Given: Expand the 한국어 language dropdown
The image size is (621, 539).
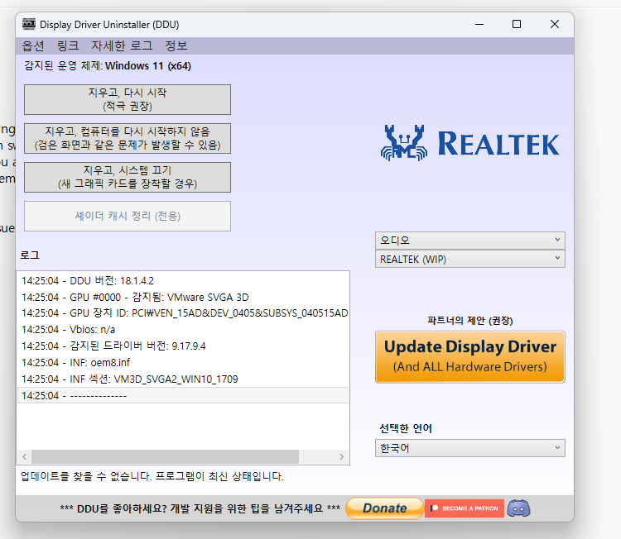Looking at the screenshot, I should pyautogui.click(x=470, y=448).
